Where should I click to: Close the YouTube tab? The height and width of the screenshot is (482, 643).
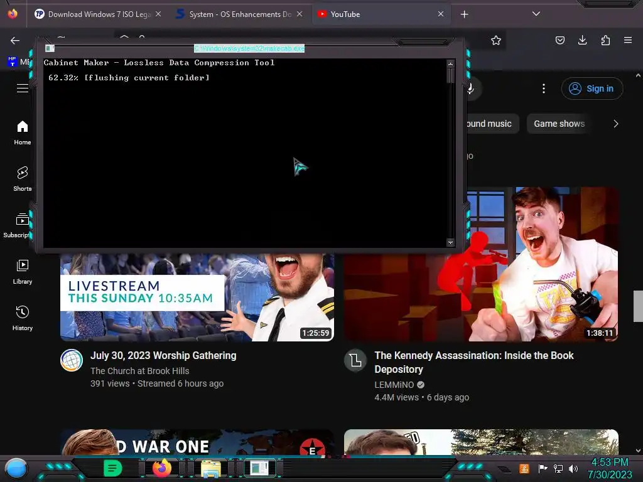[441, 14]
